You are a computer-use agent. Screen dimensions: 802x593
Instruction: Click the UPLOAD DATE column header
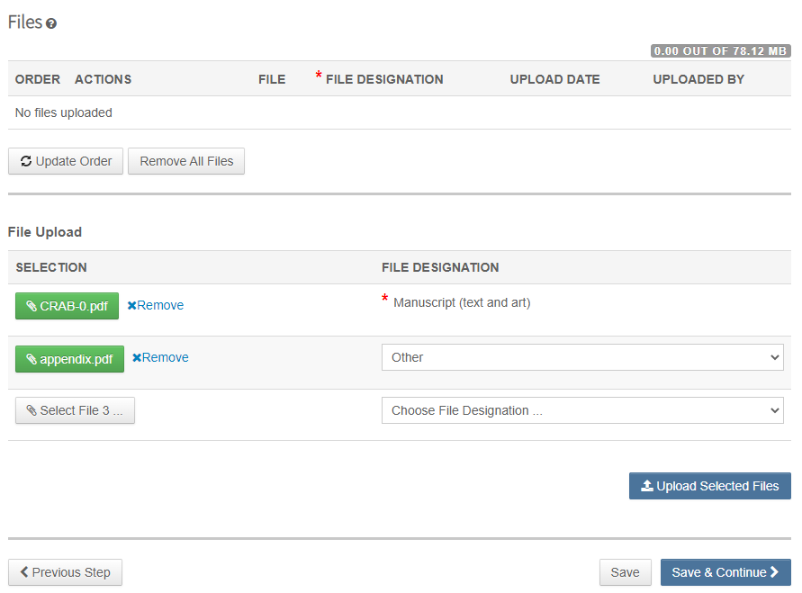[x=555, y=79]
